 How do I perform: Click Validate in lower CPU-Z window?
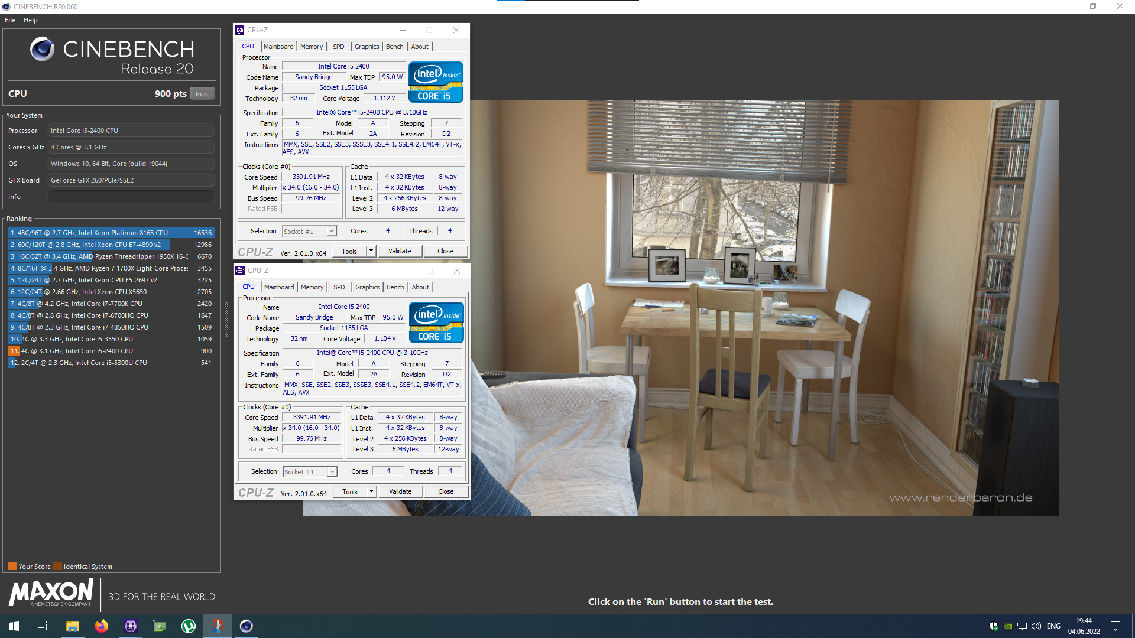click(x=400, y=491)
